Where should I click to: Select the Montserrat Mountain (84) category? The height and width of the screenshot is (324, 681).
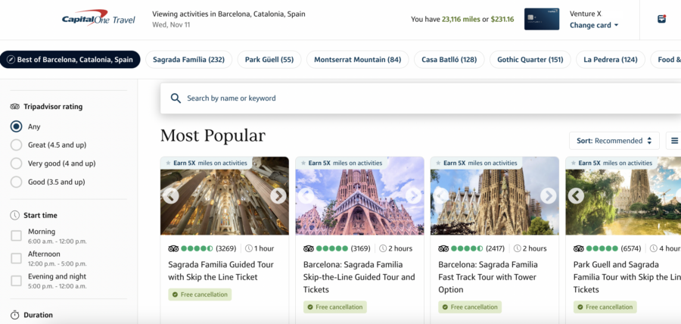[357, 60]
